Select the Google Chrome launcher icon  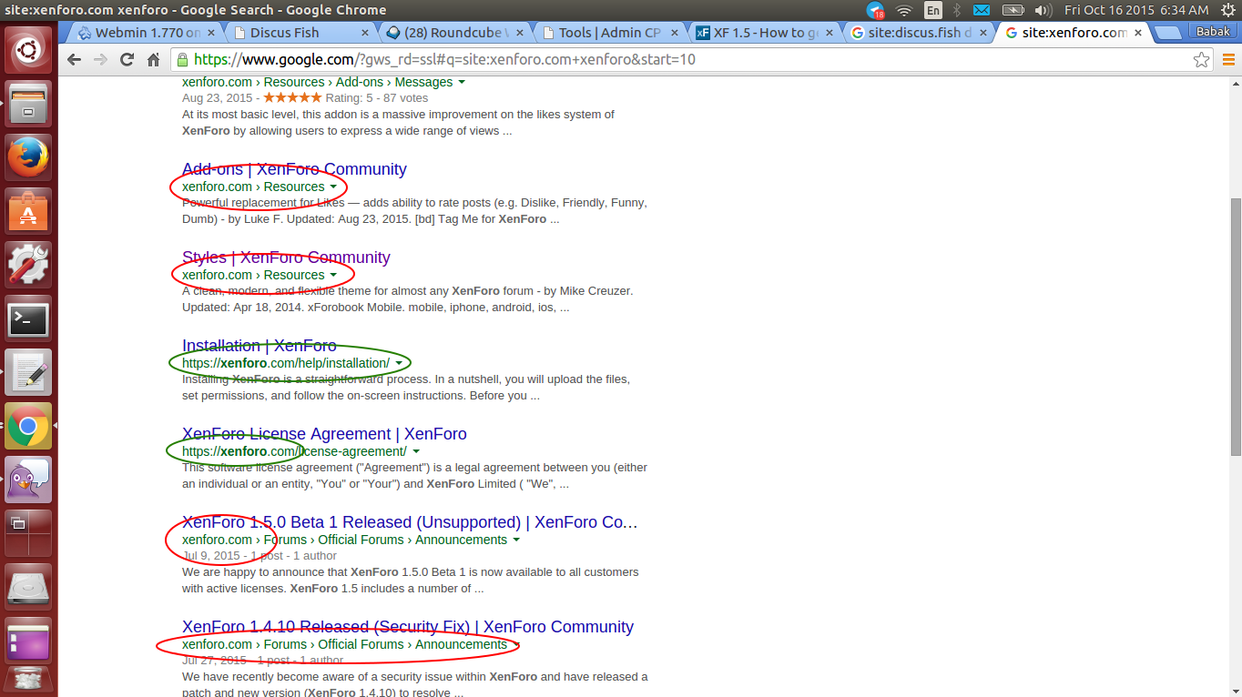(28, 426)
